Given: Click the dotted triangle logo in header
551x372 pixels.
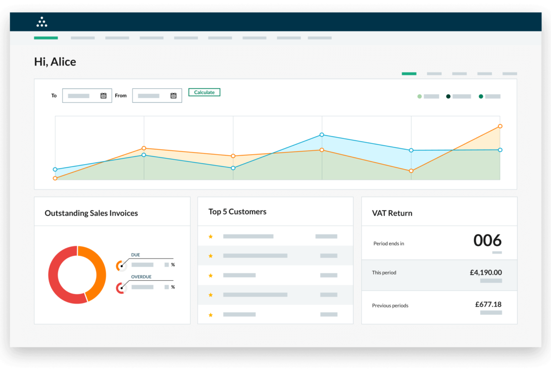Looking at the screenshot, I should click(x=42, y=22).
